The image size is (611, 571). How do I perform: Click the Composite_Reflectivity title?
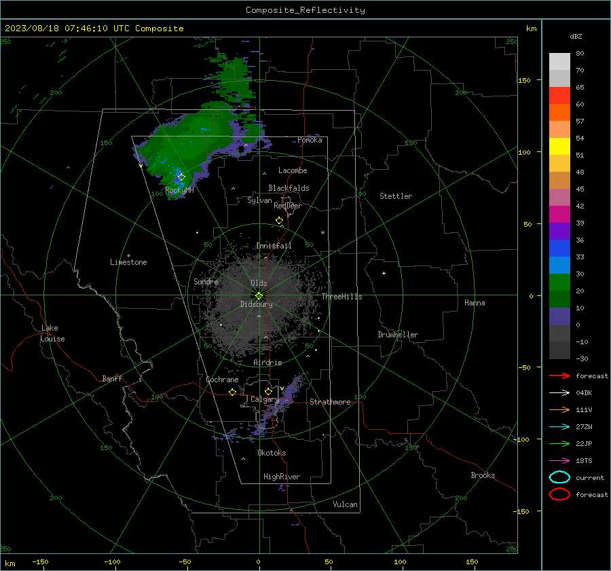[305, 10]
